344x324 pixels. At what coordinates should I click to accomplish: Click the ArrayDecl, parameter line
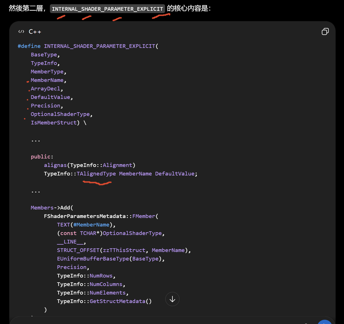pyautogui.click(x=47, y=88)
